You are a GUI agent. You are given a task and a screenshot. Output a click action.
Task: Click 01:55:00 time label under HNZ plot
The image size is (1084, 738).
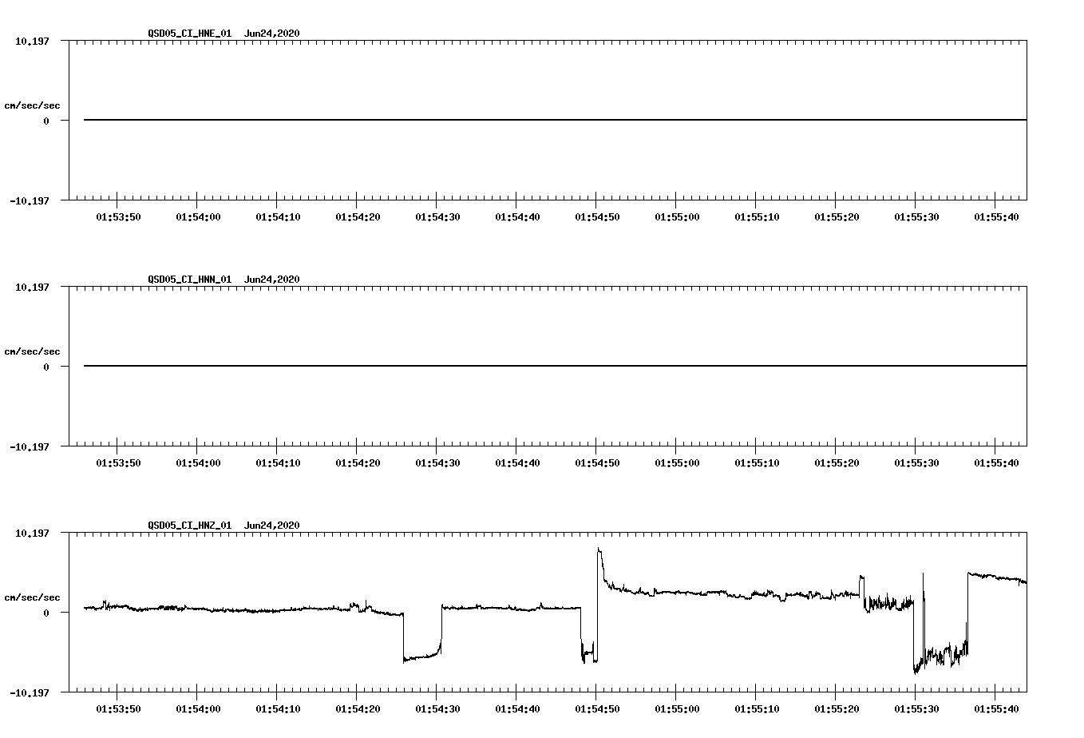pyautogui.click(x=677, y=708)
